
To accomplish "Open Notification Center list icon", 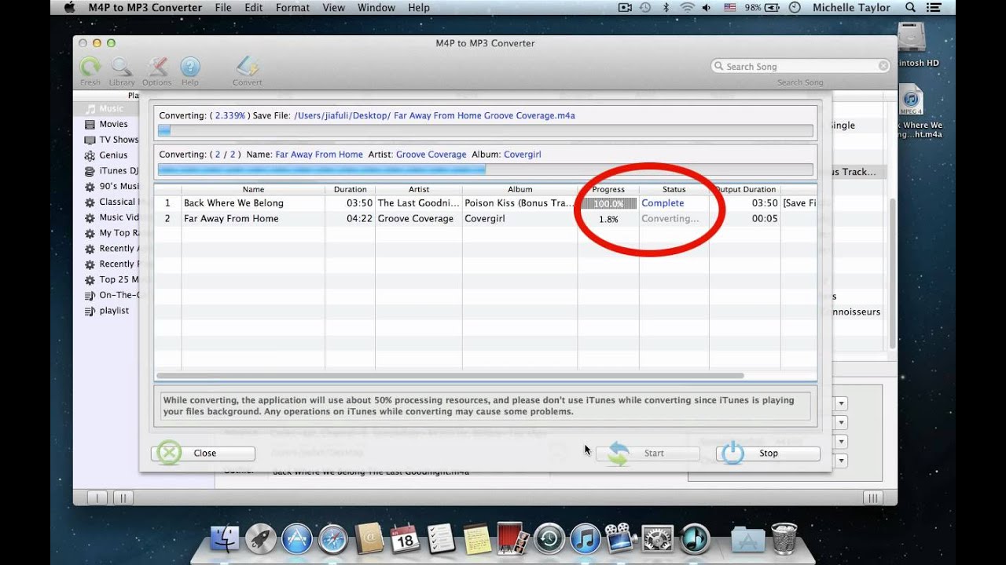I will 935,8.
